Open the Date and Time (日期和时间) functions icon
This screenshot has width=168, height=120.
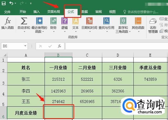click(89, 21)
